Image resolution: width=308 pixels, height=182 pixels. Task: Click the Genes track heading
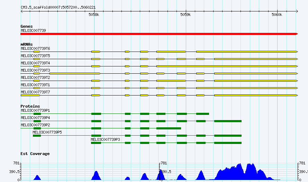27,26
